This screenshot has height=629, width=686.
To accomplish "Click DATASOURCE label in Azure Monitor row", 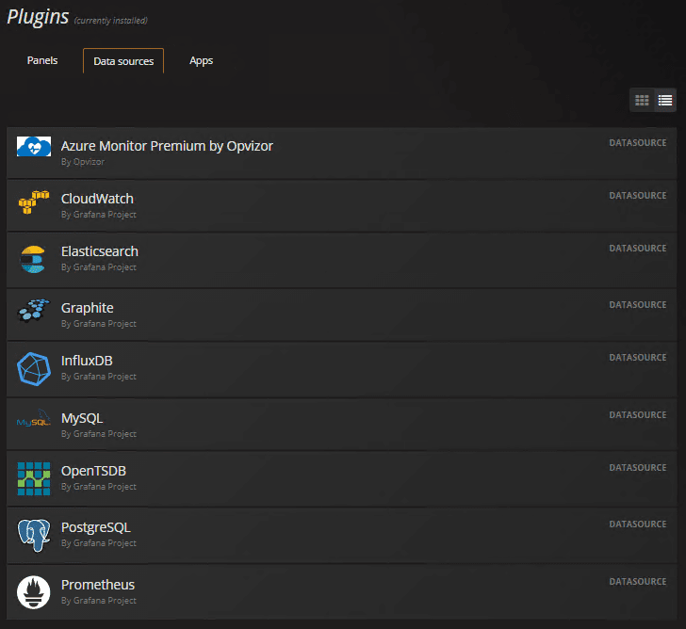I will tap(638, 143).
